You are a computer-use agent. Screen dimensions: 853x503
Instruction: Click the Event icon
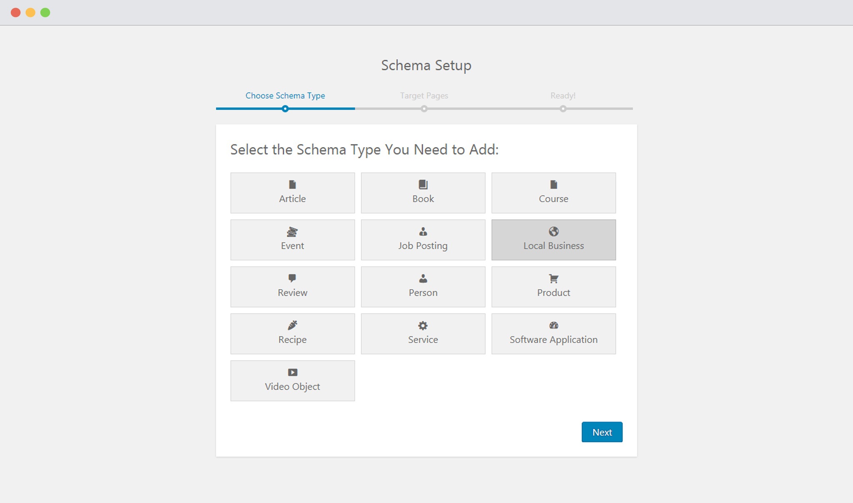pos(292,232)
